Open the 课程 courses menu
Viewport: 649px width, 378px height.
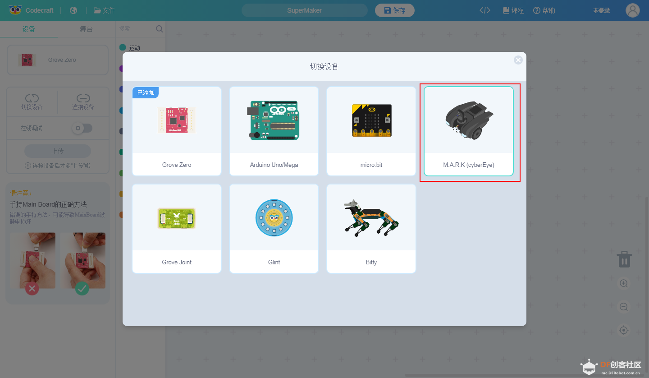pyautogui.click(x=513, y=10)
